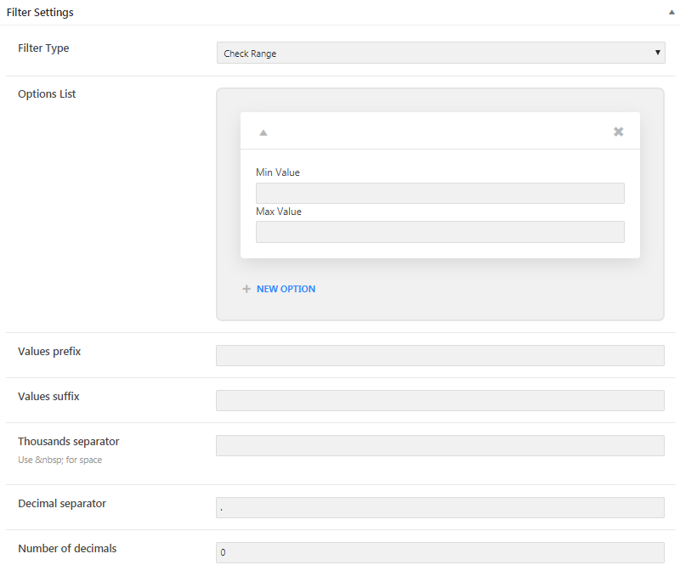Remove the option using the X icon
This screenshot has height=582, width=680.
(x=619, y=132)
